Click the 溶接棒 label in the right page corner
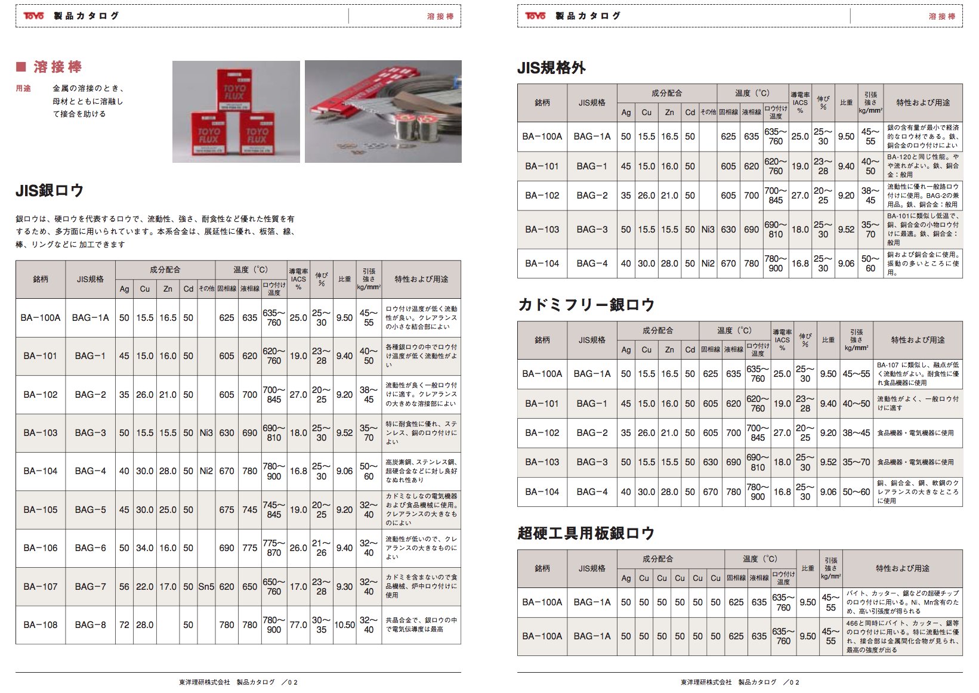 tap(941, 17)
